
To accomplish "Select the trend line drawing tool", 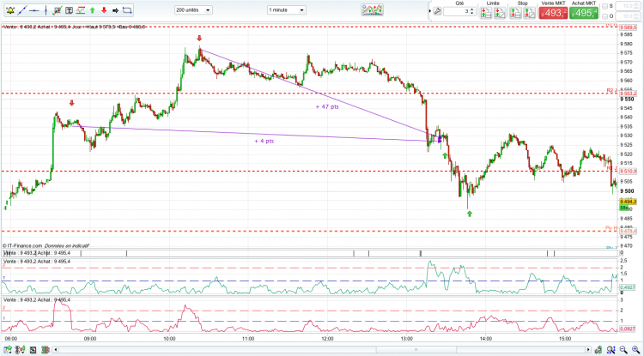I will click(x=22, y=10).
